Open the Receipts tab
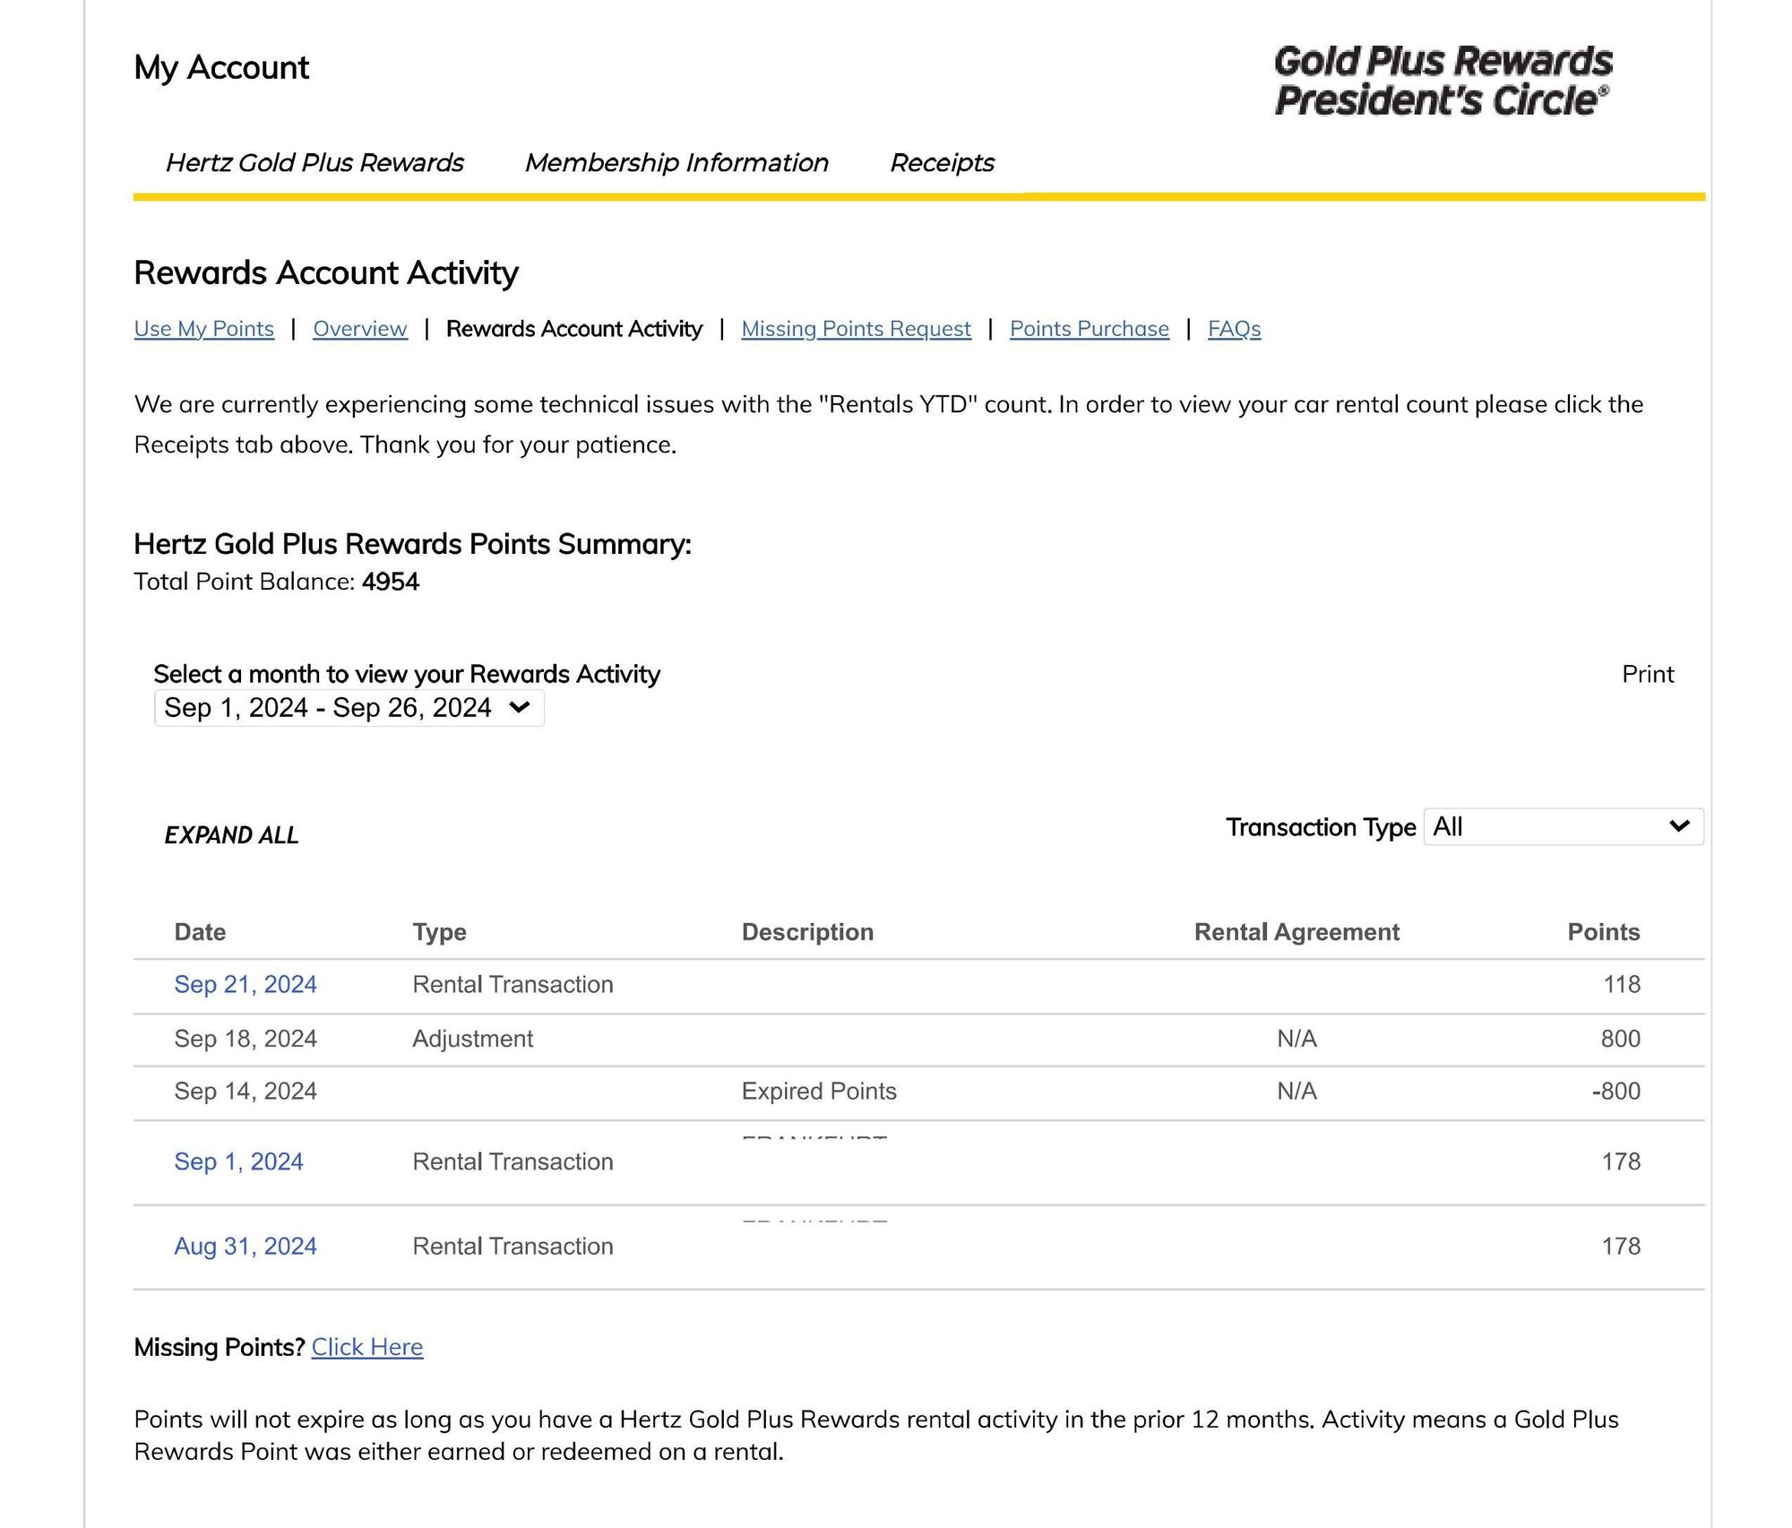1792x1528 pixels. [942, 162]
